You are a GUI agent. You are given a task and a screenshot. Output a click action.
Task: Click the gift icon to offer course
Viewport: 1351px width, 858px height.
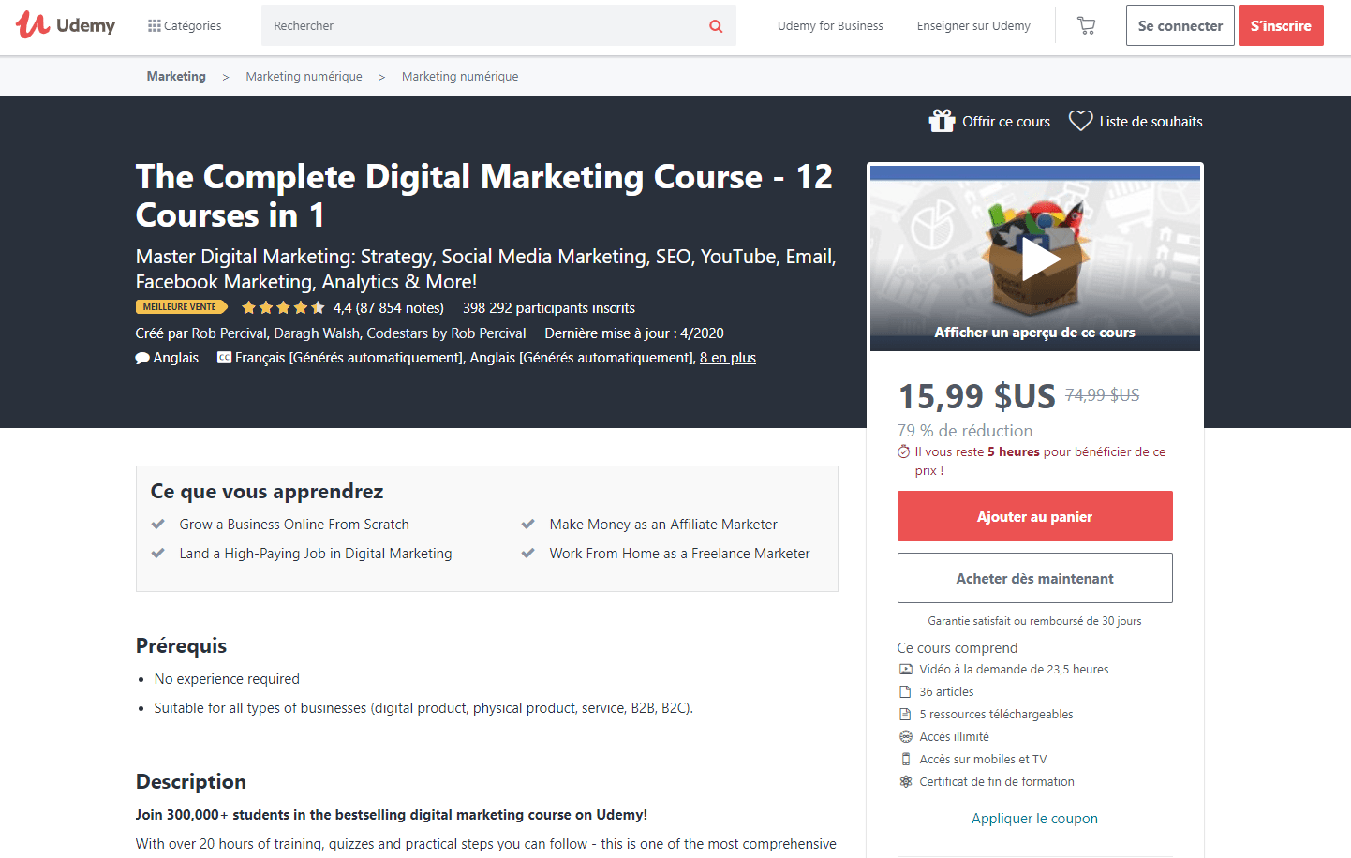click(x=942, y=121)
